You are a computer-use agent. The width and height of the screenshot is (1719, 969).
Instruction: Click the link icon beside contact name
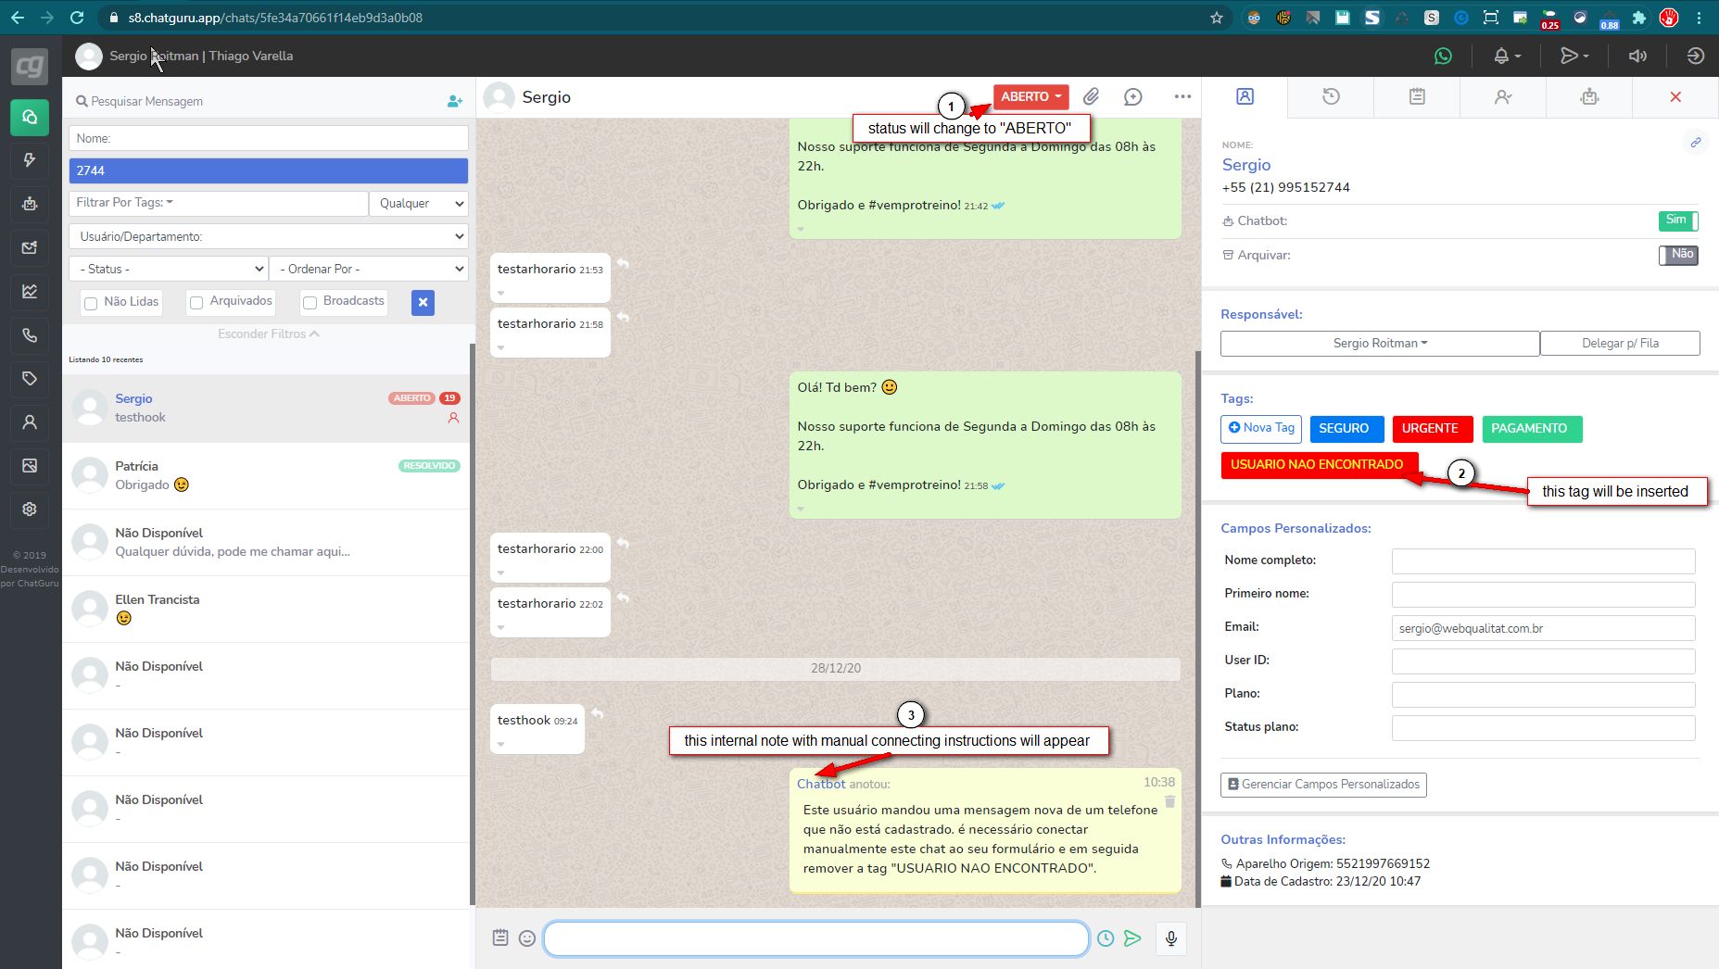pos(1695,143)
